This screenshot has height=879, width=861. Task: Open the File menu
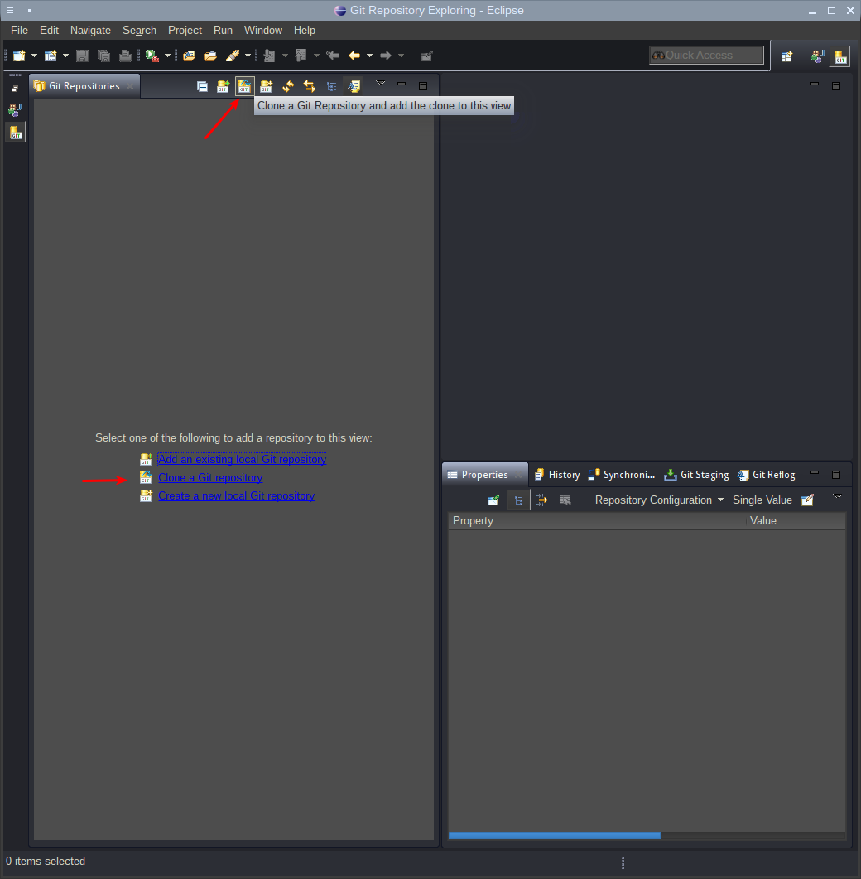point(20,31)
